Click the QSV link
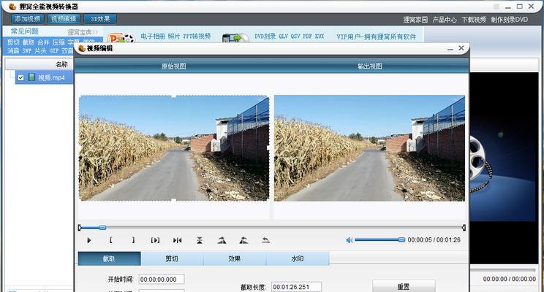Screen dimensions: 544x292 point(295,36)
